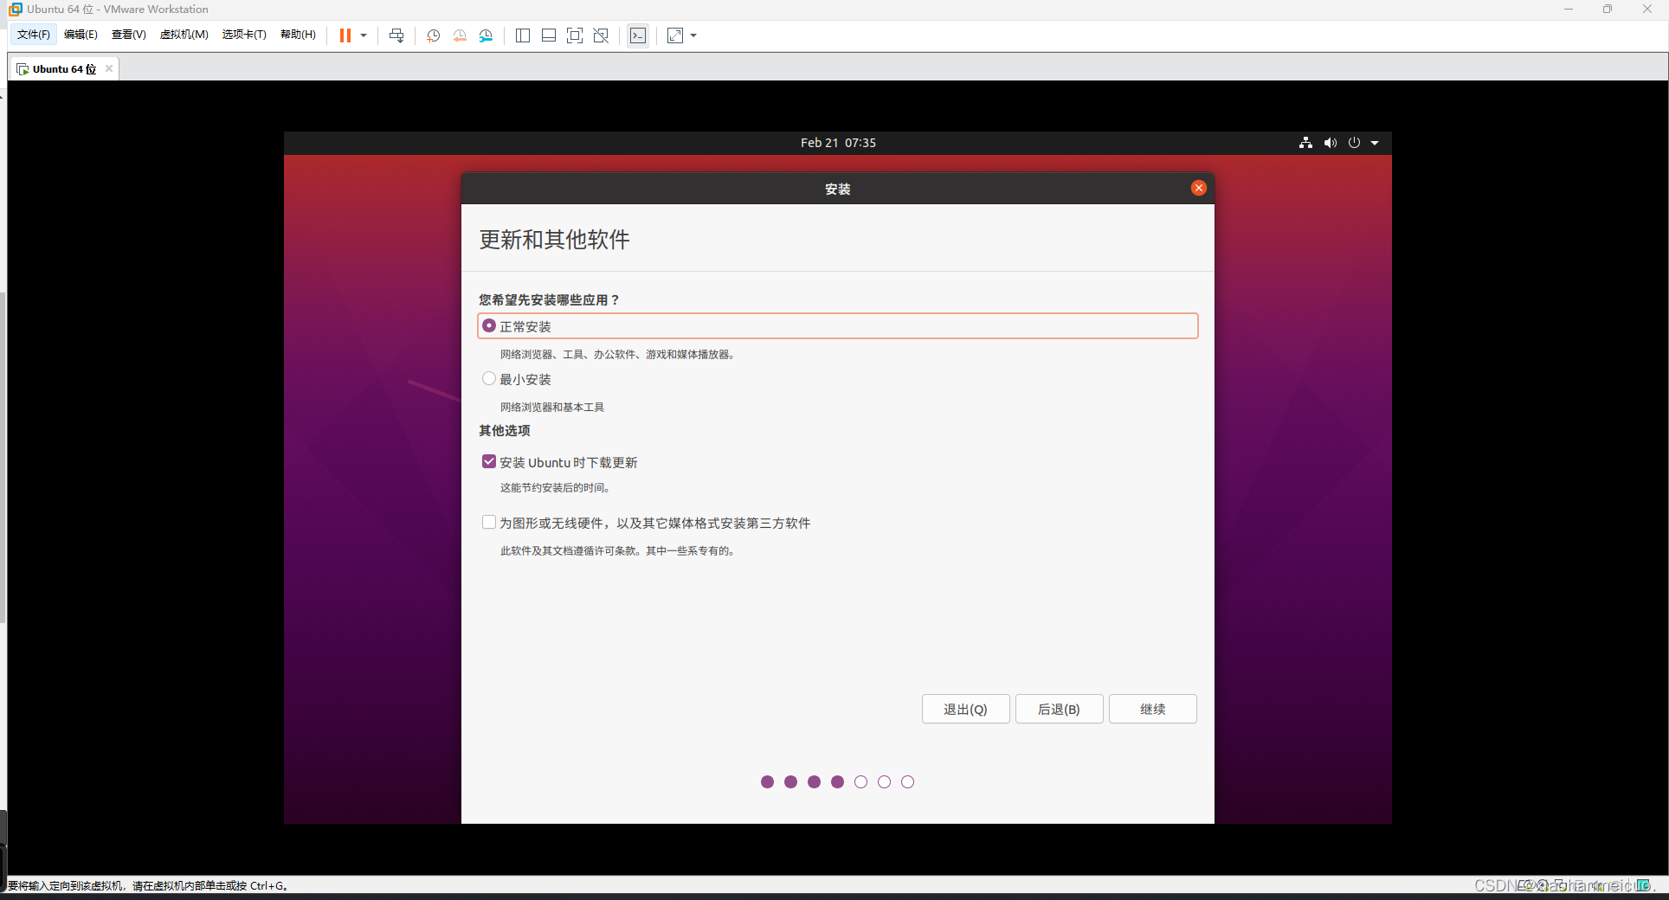Image resolution: width=1669 pixels, height=900 pixels.
Task: Select the 最小安装 radio option
Action: [489, 378]
